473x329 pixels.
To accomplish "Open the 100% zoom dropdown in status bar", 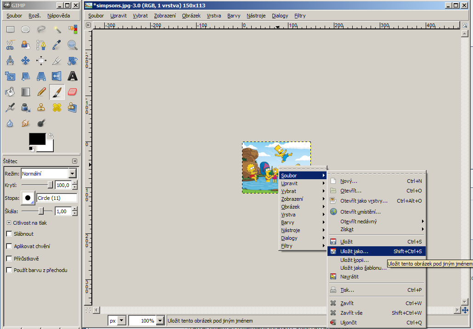I will tap(160, 321).
